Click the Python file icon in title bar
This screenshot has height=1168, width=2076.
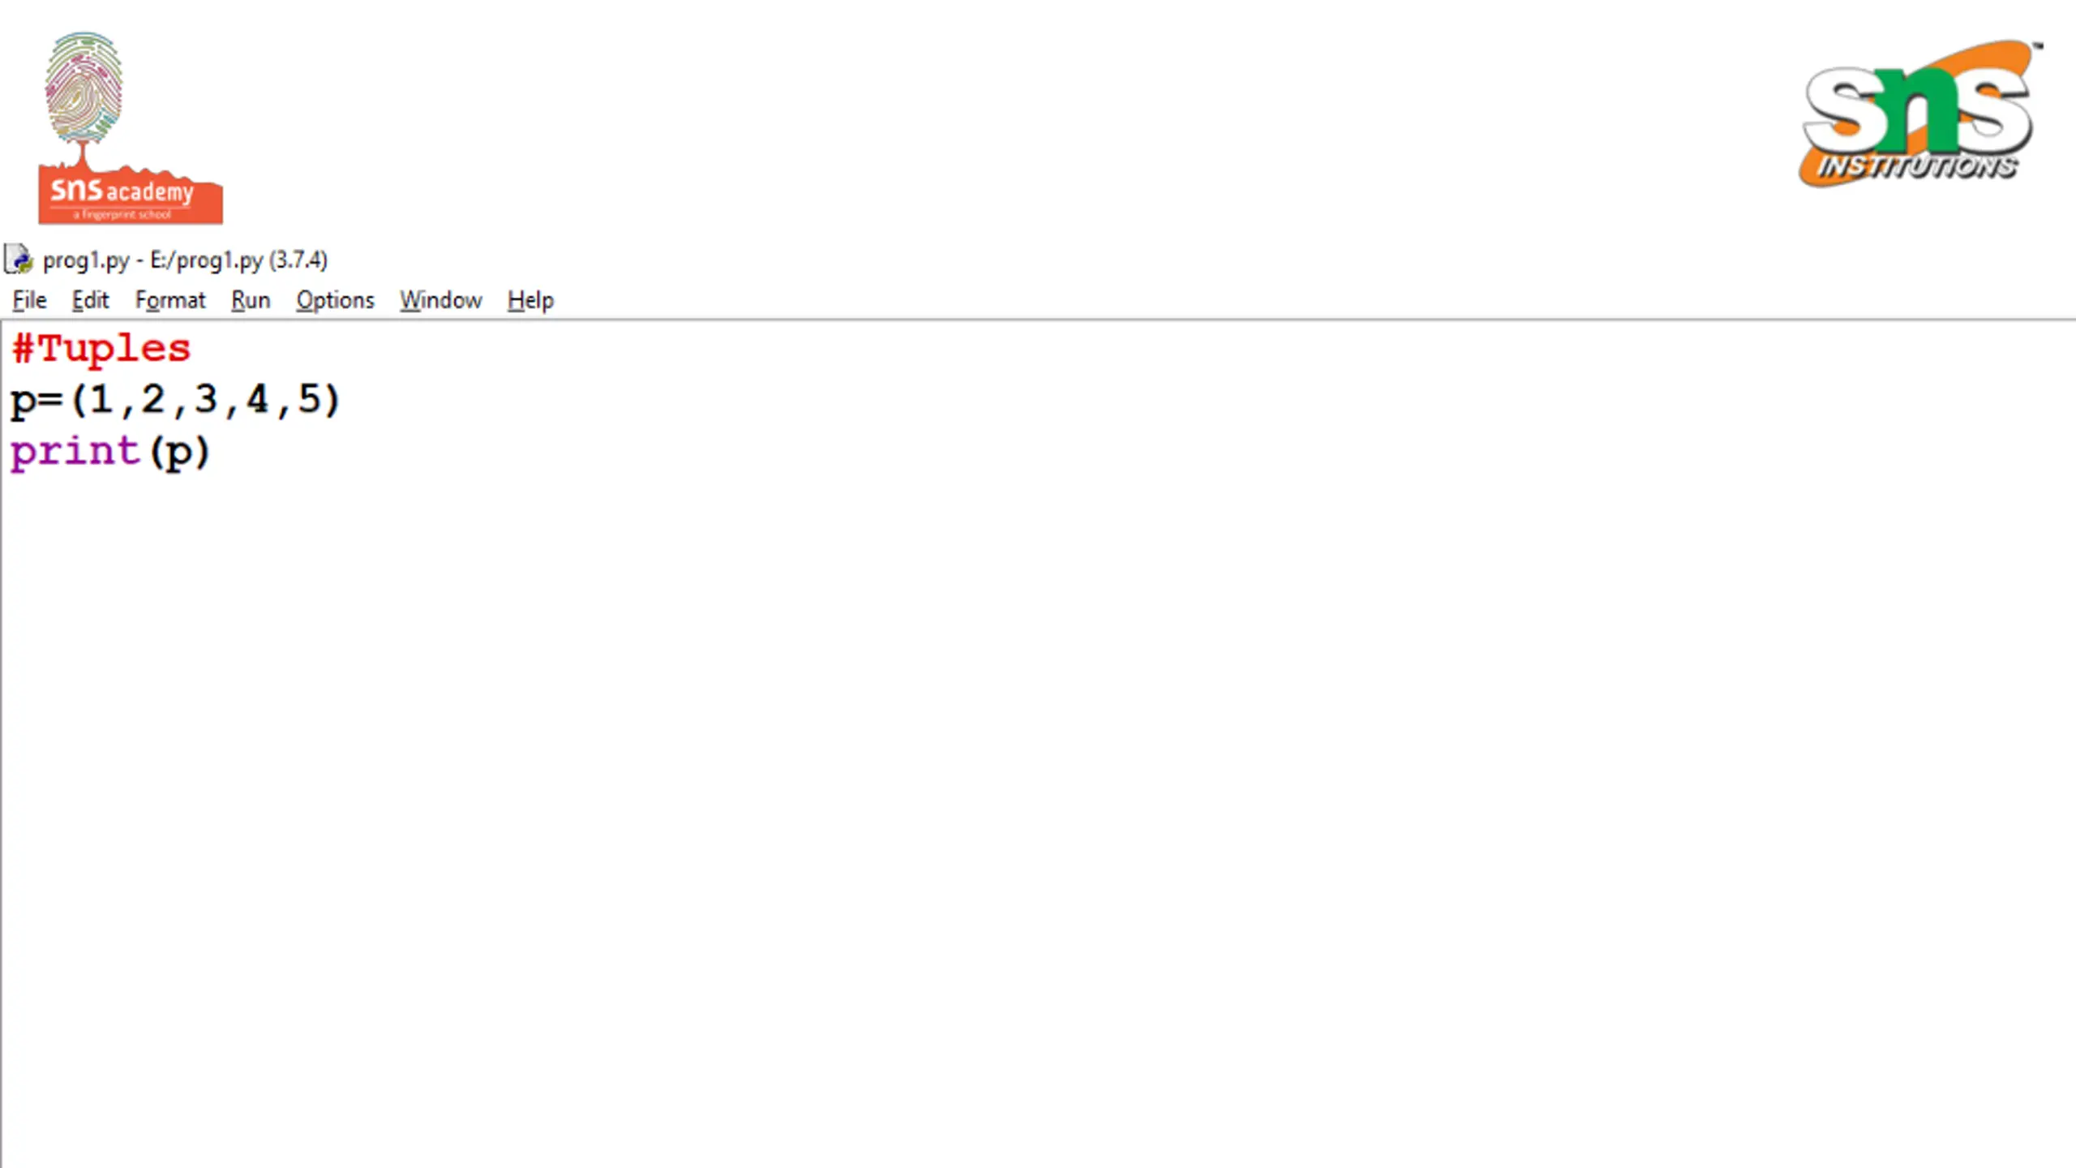tap(18, 260)
